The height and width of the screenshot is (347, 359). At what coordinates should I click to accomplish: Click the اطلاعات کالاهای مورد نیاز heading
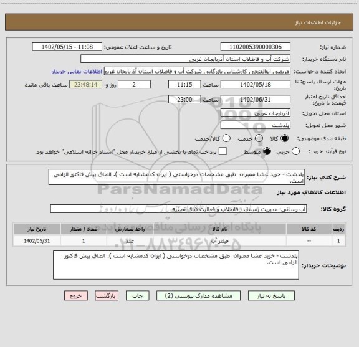312,193
